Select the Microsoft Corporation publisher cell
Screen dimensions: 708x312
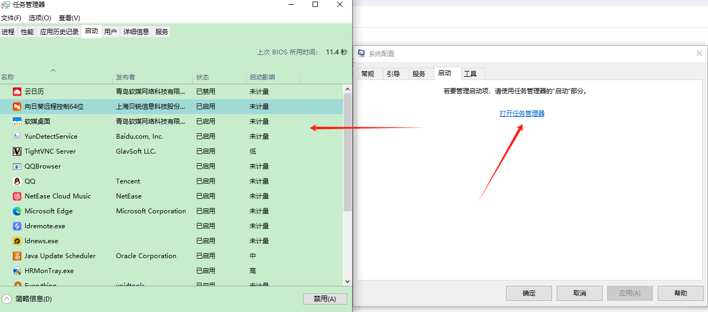151,211
